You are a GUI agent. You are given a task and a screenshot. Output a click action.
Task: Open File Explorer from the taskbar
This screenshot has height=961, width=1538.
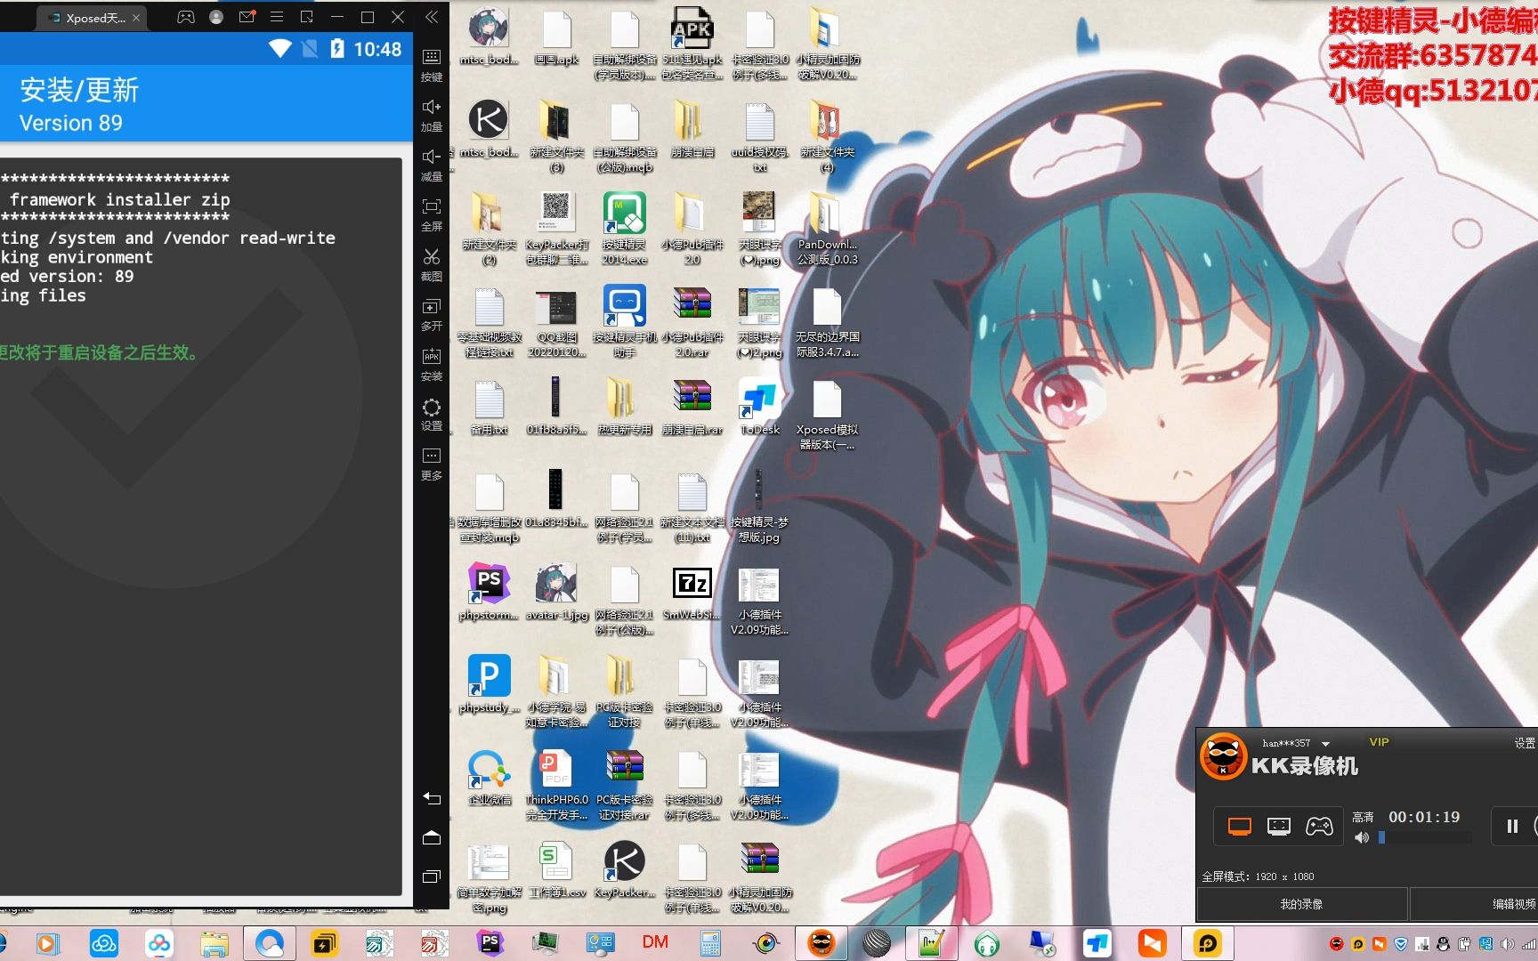(x=215, y=942)
